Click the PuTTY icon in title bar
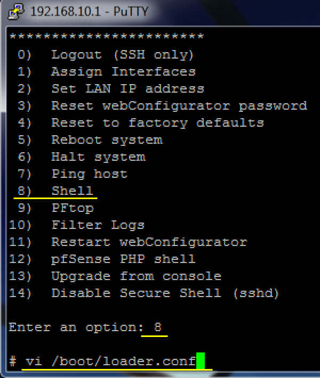Image resolution: width=320 pixels, height=378 pixels. click(x=18, y=11)
